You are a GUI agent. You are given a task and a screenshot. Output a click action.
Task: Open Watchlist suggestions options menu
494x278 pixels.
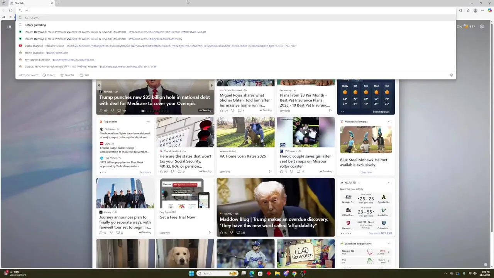click(x=389, y=244)
